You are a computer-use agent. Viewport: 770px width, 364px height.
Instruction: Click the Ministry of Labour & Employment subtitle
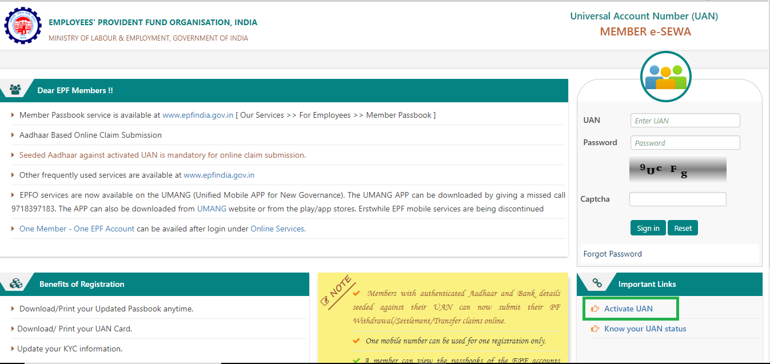click(x=148, y=38)
